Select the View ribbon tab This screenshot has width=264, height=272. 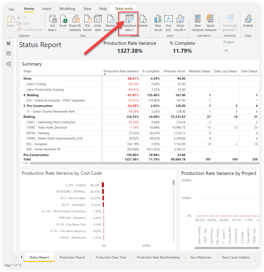pos(87,9)
